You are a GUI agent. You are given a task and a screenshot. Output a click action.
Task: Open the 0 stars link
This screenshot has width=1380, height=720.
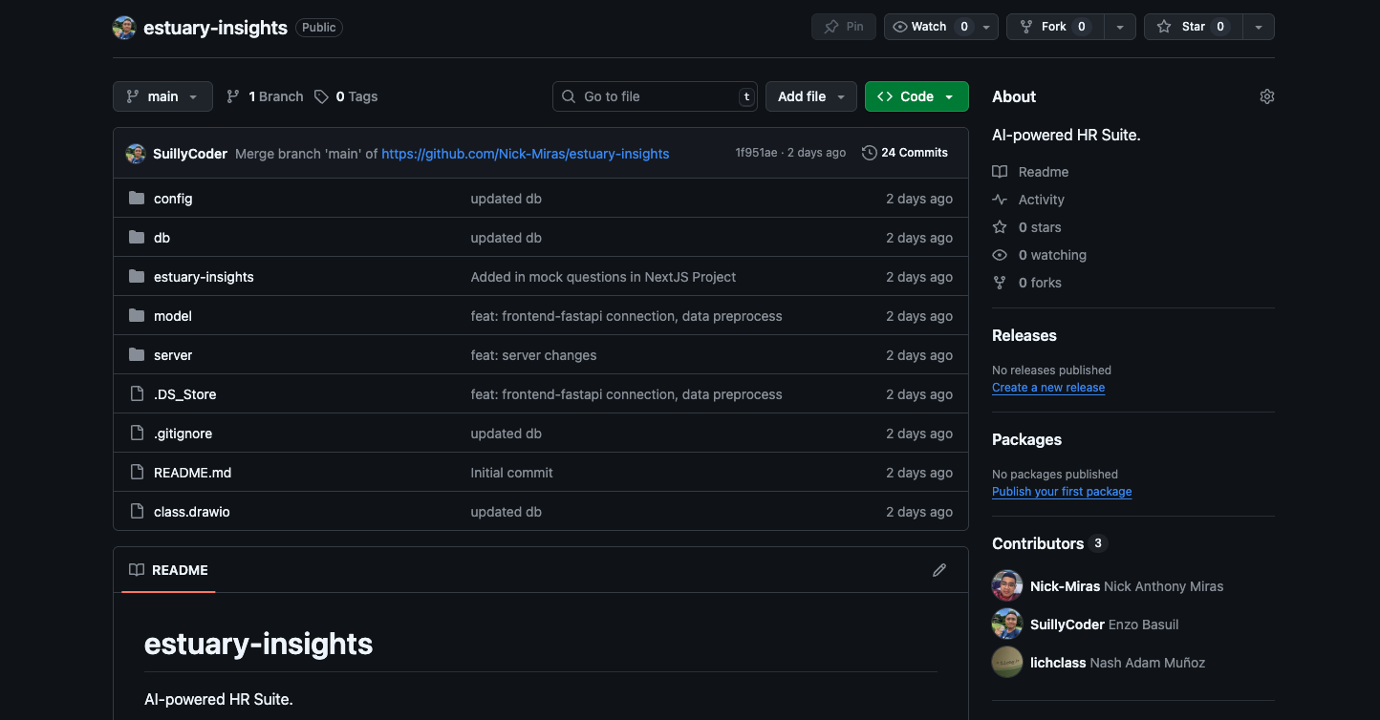(1040, 227)
